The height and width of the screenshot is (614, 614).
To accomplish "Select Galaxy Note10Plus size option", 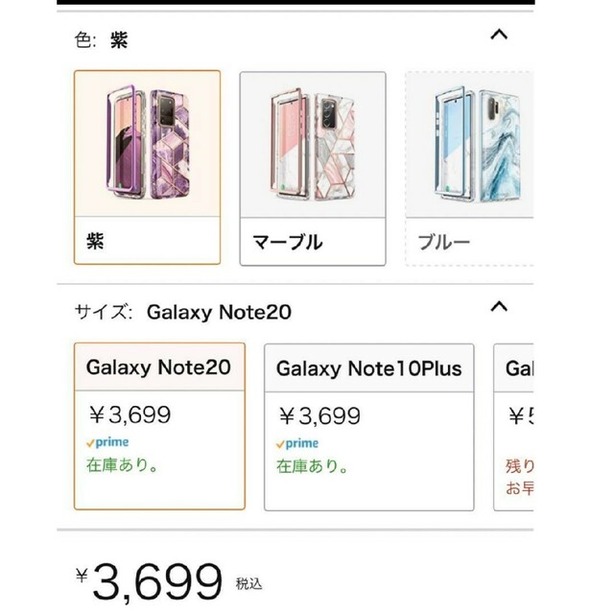I will [x=369, y=427].
